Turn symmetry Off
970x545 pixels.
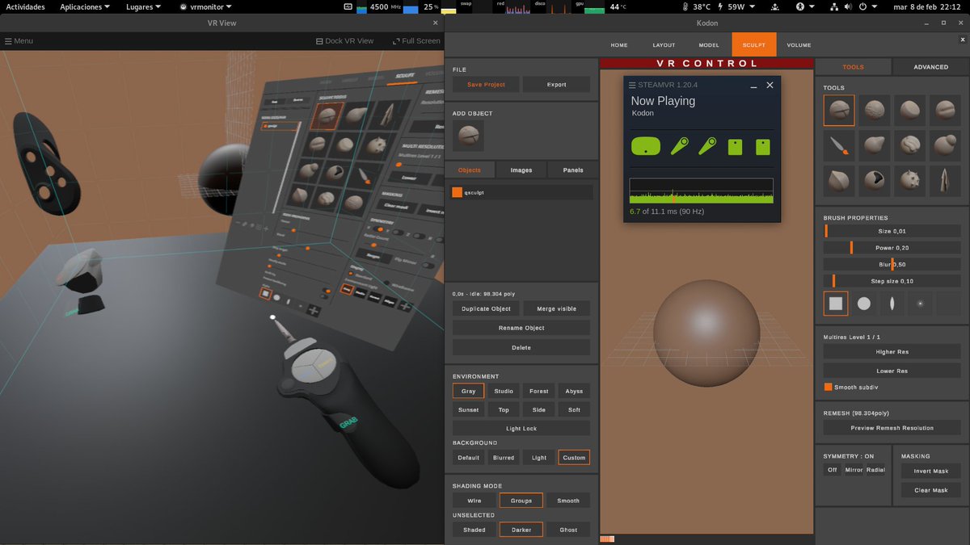pyautogui.click(x=833, y=470)
